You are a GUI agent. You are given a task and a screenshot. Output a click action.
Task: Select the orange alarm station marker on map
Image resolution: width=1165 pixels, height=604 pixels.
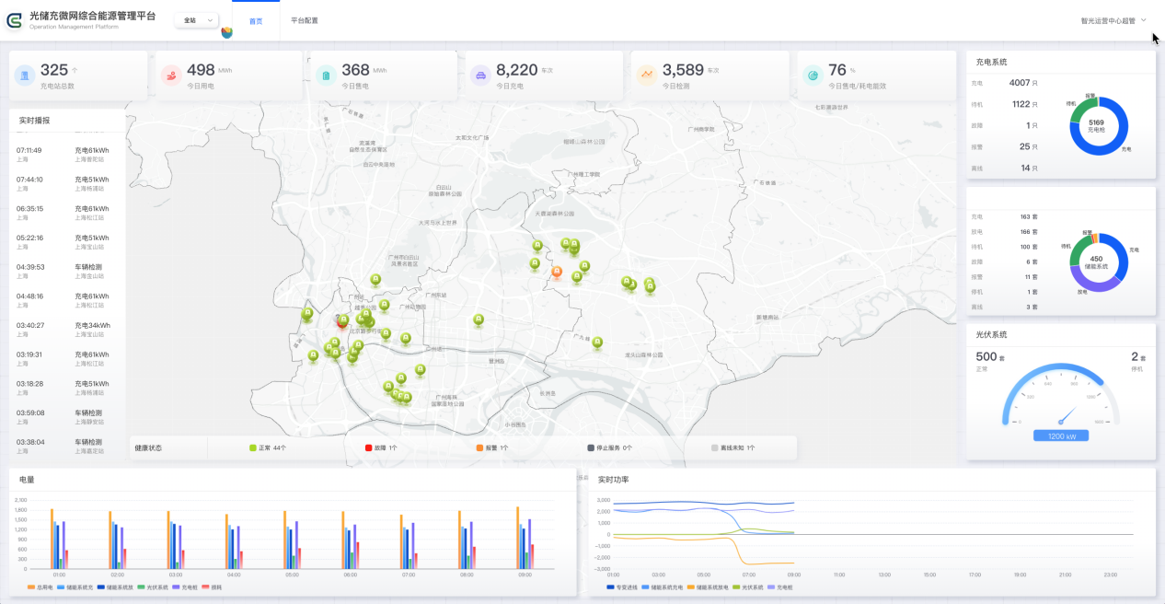tap(556, 273)
